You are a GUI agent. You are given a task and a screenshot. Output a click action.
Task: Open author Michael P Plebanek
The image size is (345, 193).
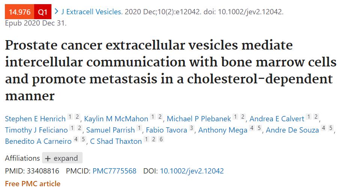(x=198, y=119)
